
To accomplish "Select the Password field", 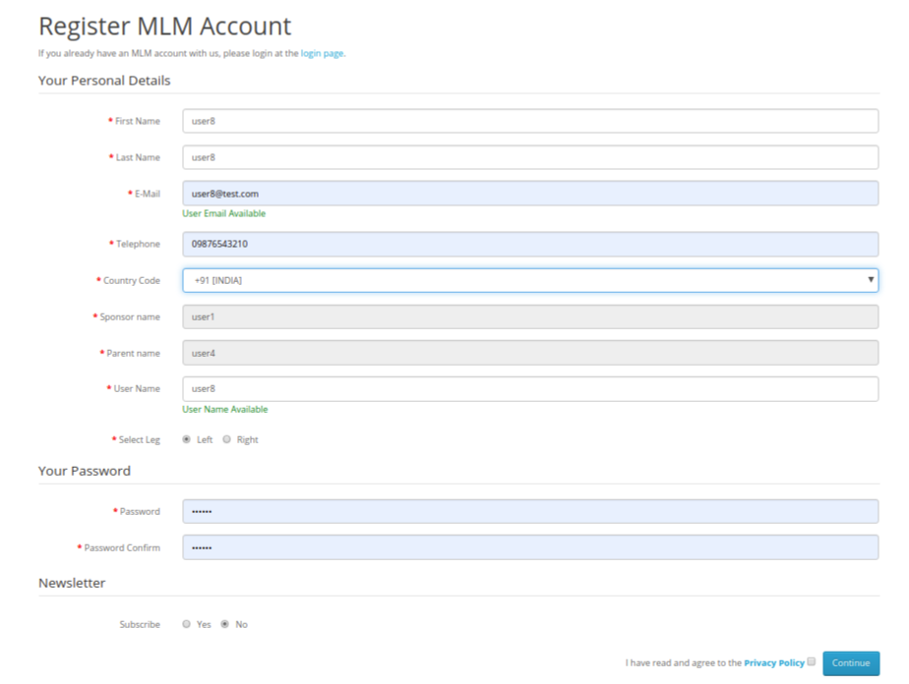I will pyautogui.click(x=531, y=511).
